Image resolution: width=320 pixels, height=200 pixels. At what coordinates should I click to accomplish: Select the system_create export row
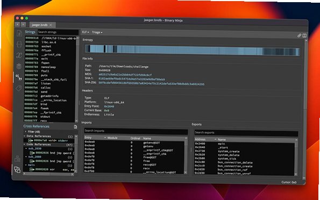pos(245,152)
